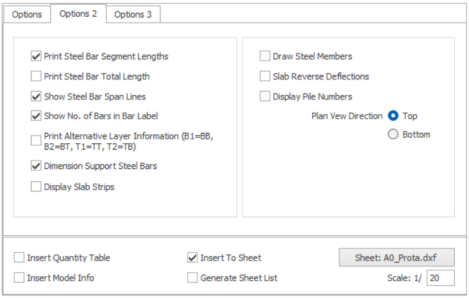Enable Print Steel Bar Total Length
The image size is (469, 298).
tap(36, 76)
